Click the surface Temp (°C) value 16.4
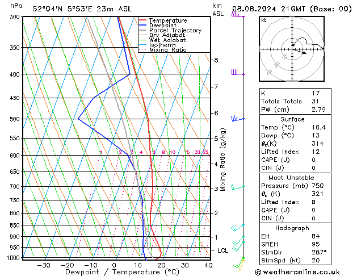This screenshot has width=357, height=276. pos(319,127)
